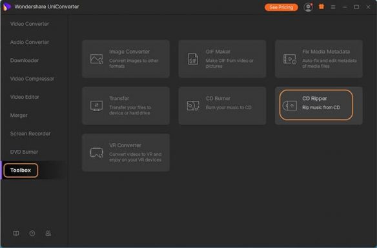377x248 pixels.
Task: Click the Transfer card title
Action: point(119,98)
